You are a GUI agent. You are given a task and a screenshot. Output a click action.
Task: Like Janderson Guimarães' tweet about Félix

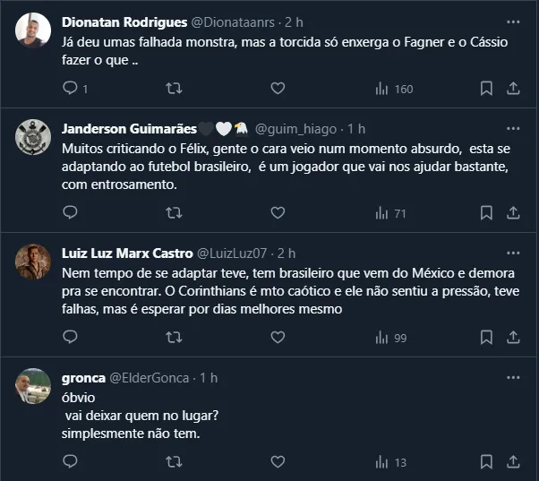tap(278, 213)
